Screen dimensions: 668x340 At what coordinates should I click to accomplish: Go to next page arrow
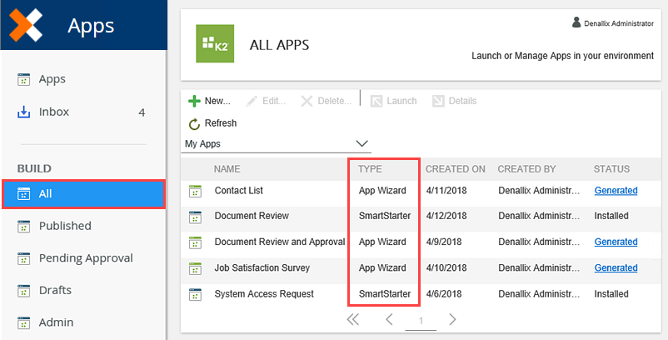click(452, 319)
